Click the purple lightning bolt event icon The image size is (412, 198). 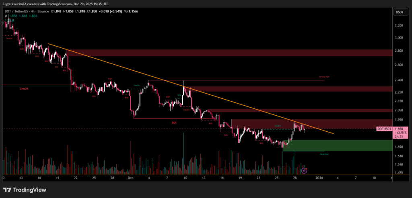(304, 171)
